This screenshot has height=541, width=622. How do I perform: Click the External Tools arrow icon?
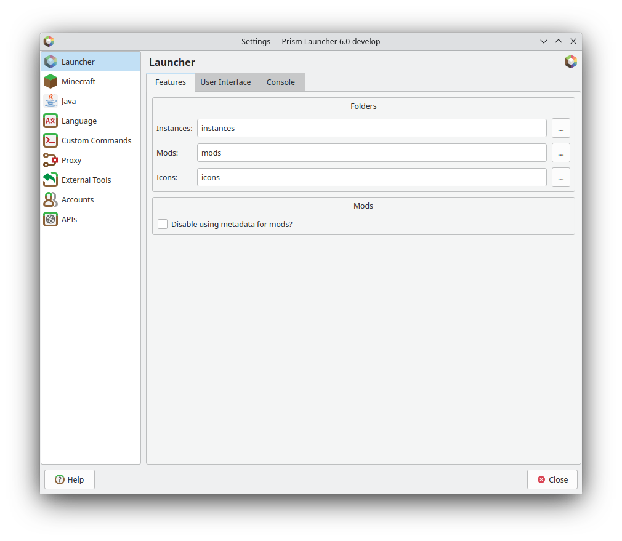coord(50,180)
